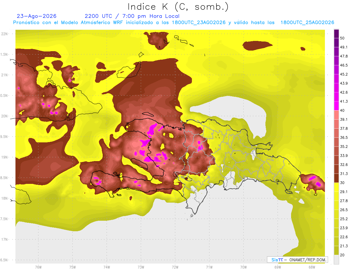Click the colorbar value "33.9"

pyautogui.click(x=344, y=156)
